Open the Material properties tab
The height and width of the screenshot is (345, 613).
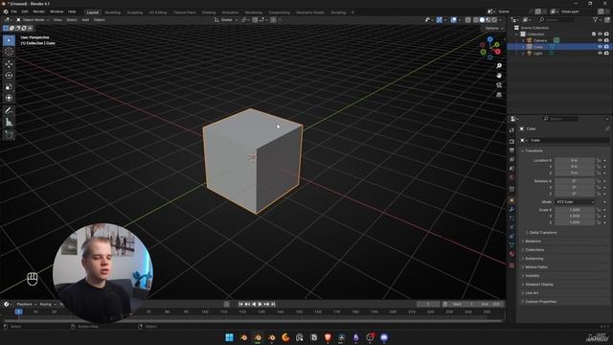[x=511, y=254]
